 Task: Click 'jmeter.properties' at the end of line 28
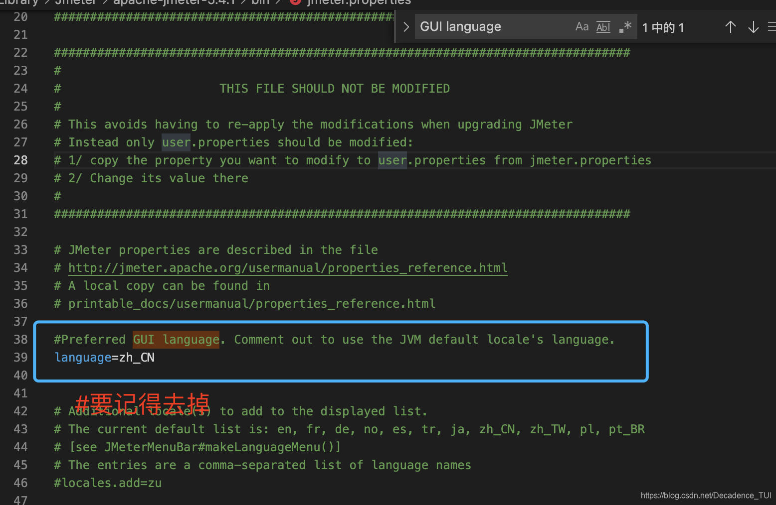click(x=590, y=160)
